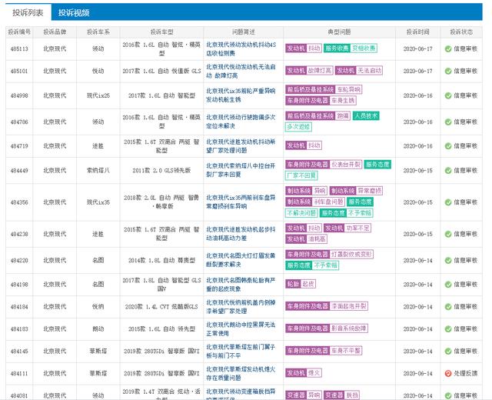Click the 典型问题 column header
Screen dimensions: 492x400
click(x=339, y=32)
